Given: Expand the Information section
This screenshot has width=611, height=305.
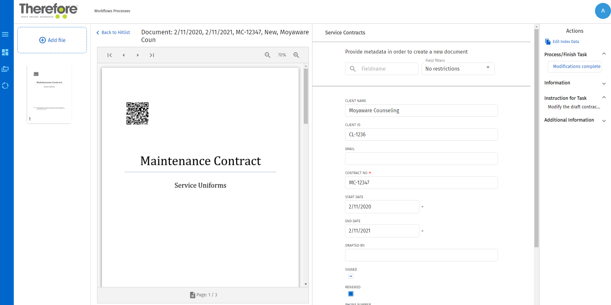Looking at the screenshot, I should tap(604, 83).
